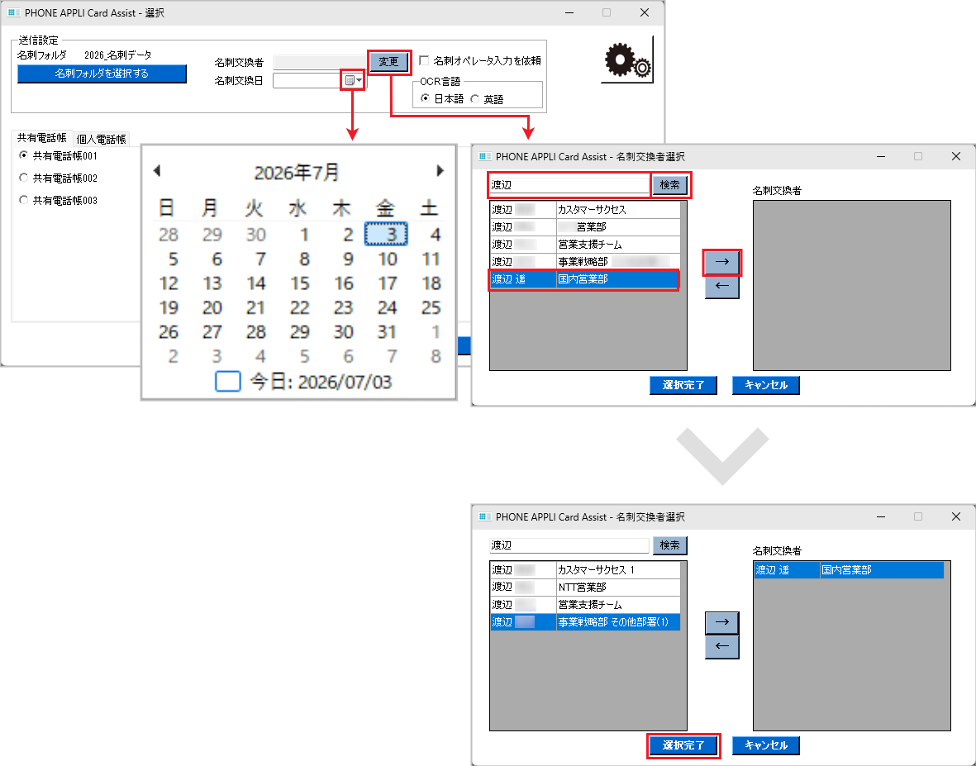Image resolution: width=976 pixels, height=766 pixels.
Task: Go to the next month in calendar
Action: pos(440,170)
